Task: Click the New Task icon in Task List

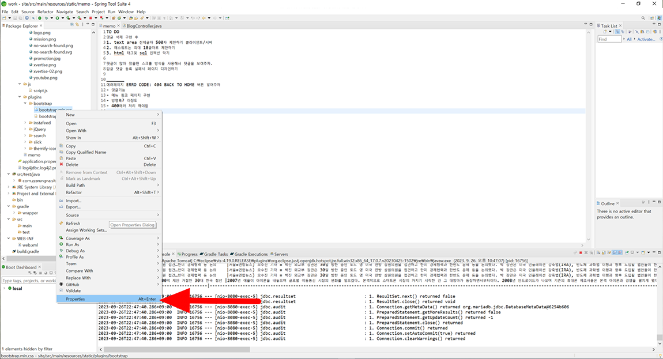Action: click(605, 32)
